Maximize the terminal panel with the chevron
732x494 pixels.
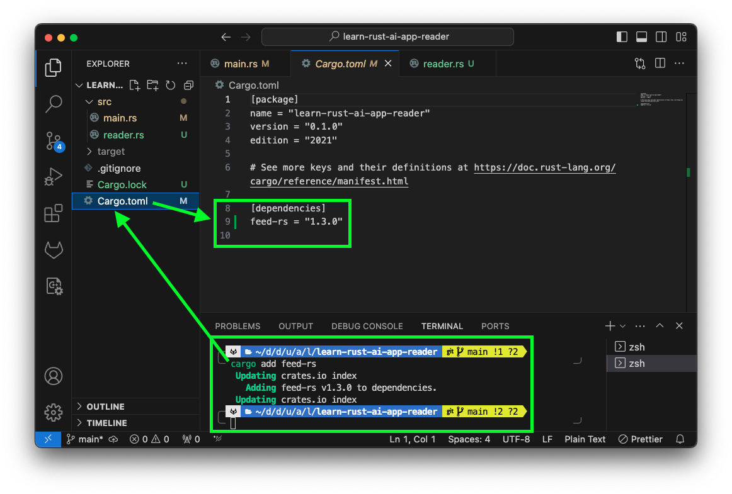(x=660, y=325)
